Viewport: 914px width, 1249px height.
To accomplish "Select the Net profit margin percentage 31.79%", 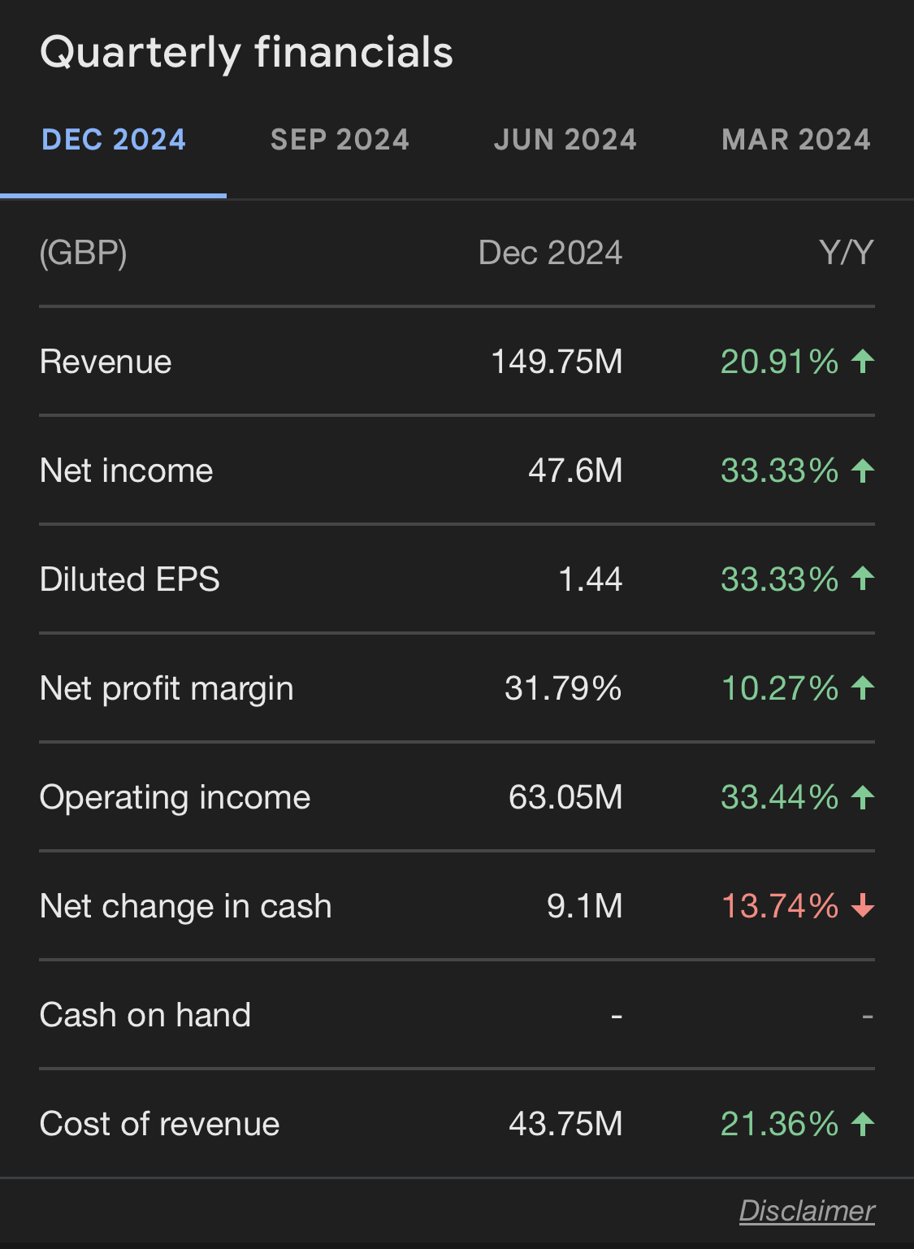I will click(562, 688).
